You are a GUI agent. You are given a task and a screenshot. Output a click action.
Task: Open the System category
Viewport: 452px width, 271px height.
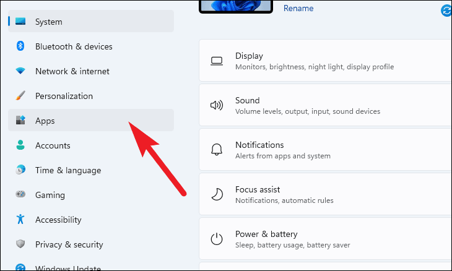91,21
